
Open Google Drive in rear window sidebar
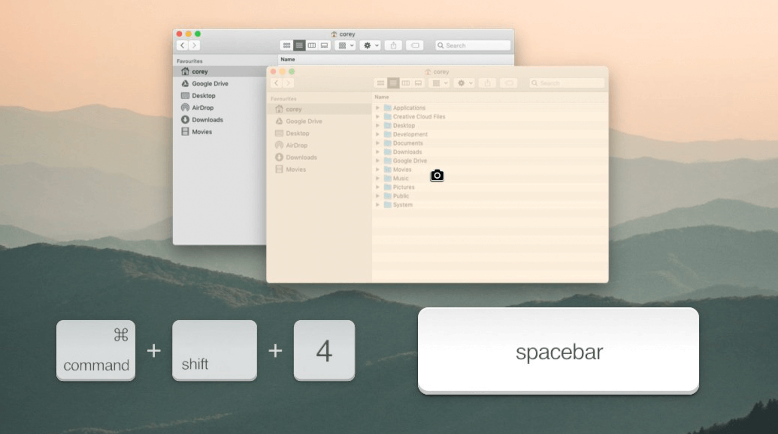[x=219, y=84]
